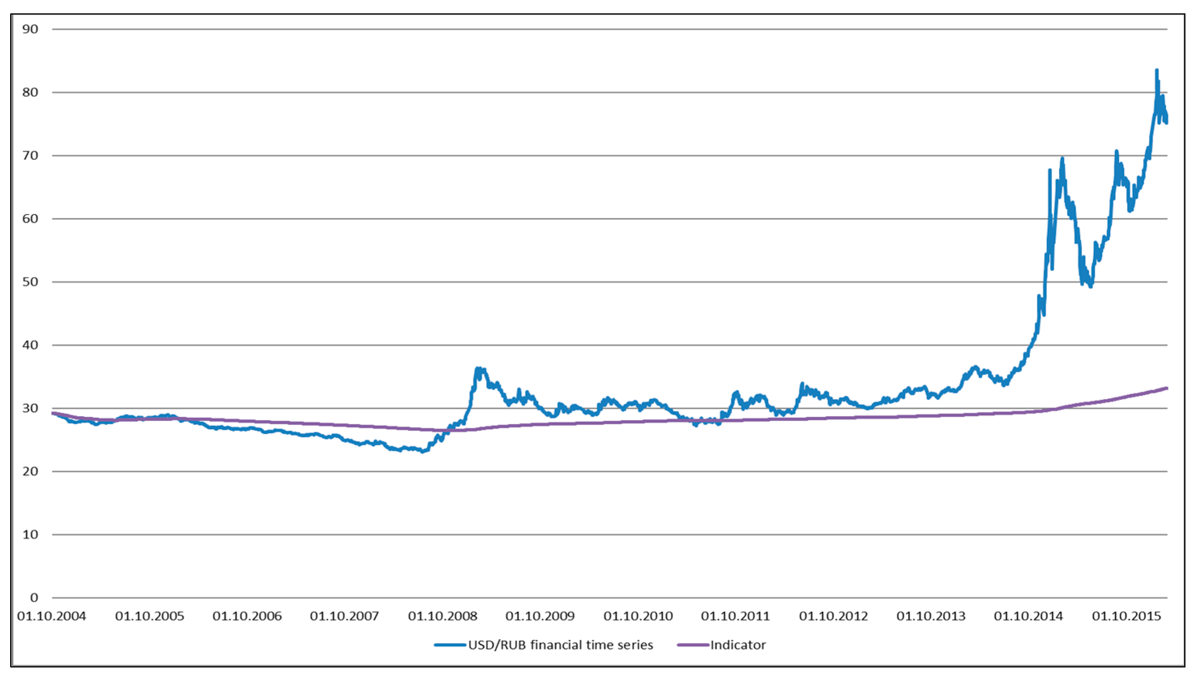Screen dimensions: 1198x680
Task: Click the purple Indicator legend swatch
Action: click(693, 645)
